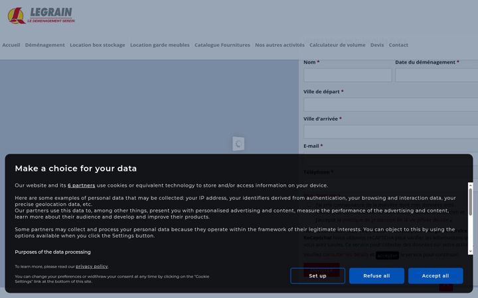Open the Contact page
Viewport: 478px width, 298px height.
pyautogui.click(x=398, y=45)
